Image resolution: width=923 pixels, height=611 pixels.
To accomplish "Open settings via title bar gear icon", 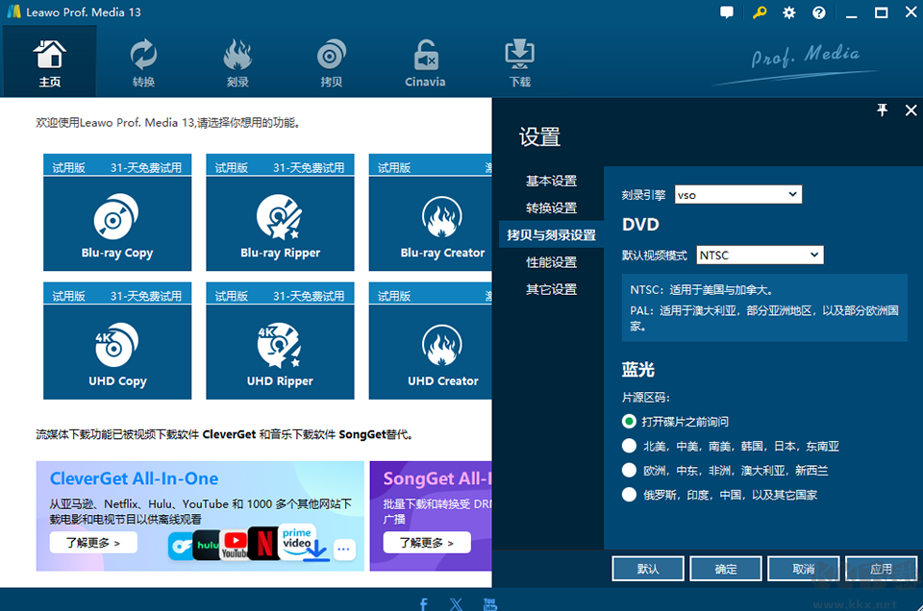I will point(788,12).
